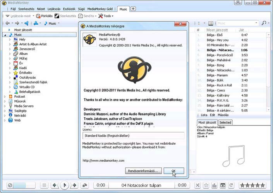The width and height of the screenshot is (273, 193).
Task: Collapse the Music tree node
Action: [5, 35]
